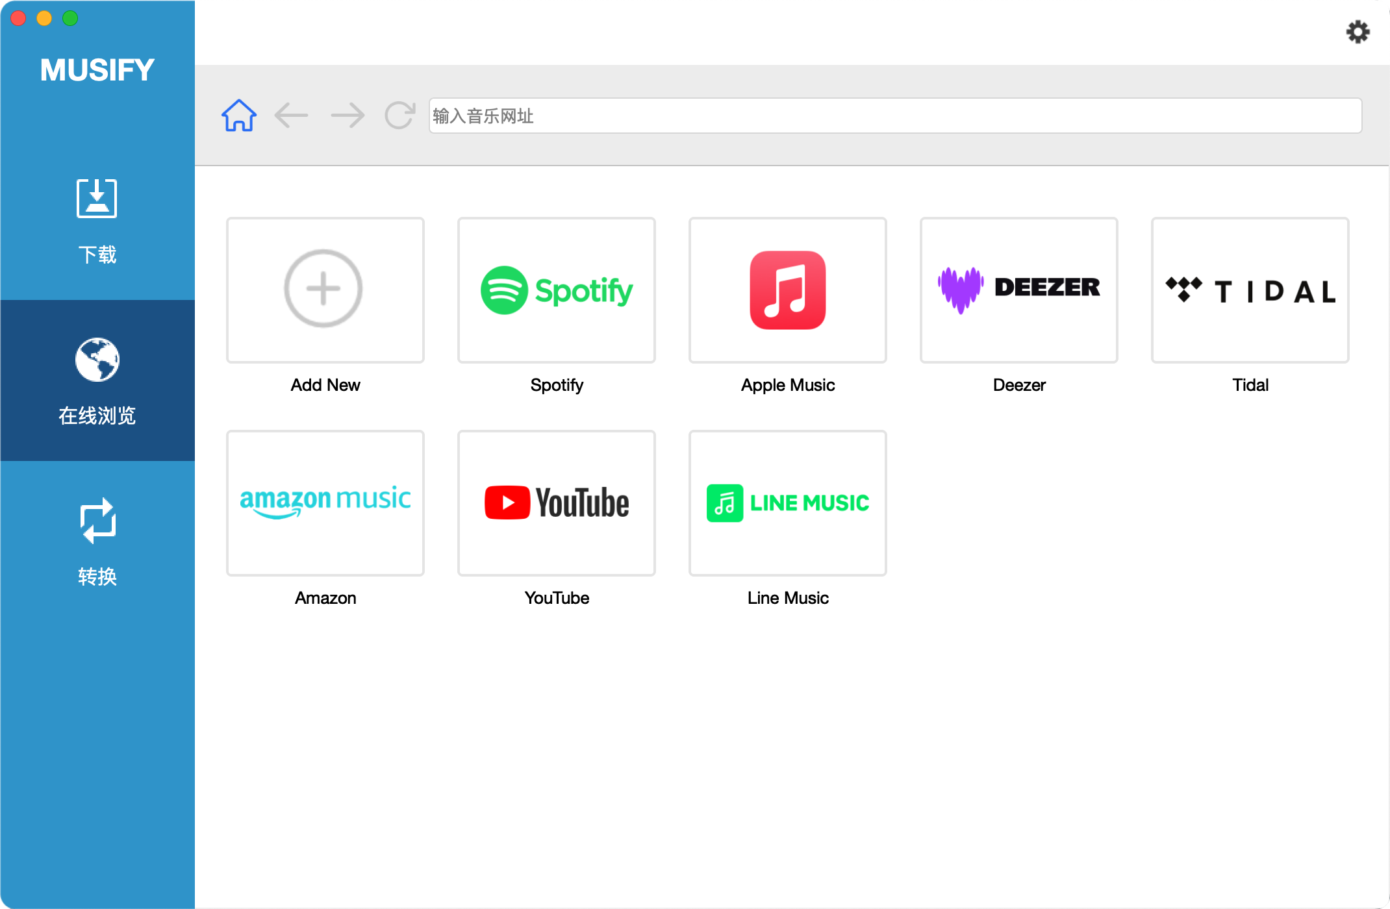Click the Spotify text label
Screen dimensions: 1390x909
tap(557, 385)
